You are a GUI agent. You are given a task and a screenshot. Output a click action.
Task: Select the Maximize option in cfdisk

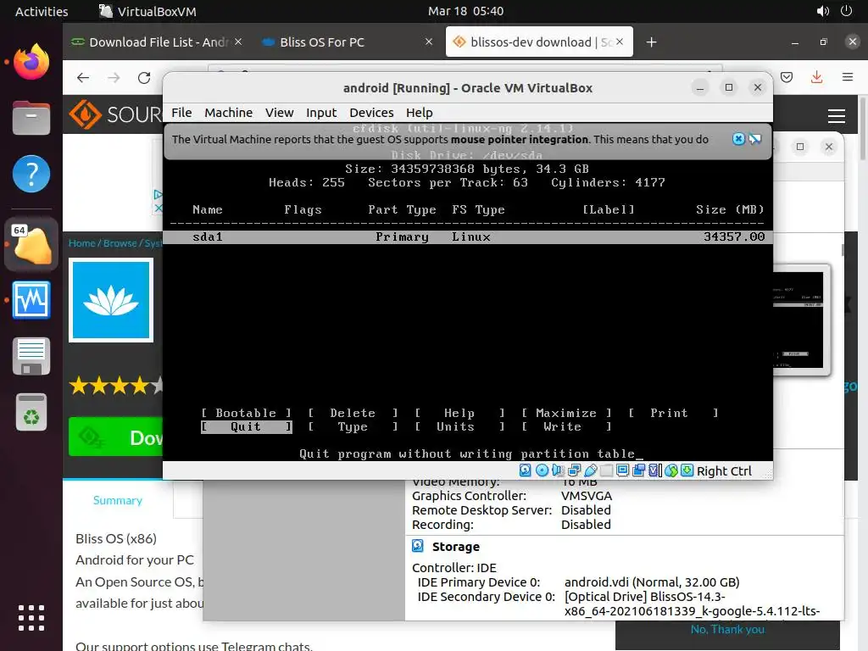pos(565,413)
